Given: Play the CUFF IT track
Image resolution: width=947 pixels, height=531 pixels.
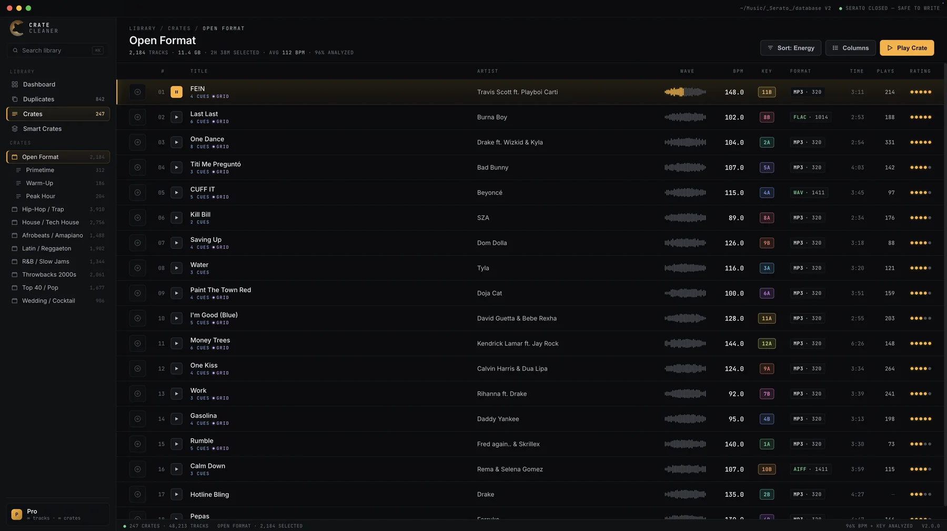Looking at the screenshot, I should (176, 192).
